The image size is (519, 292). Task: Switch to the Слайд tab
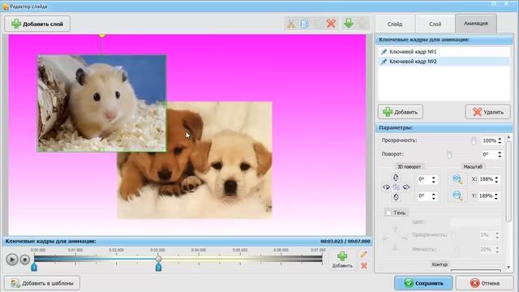pos(395,24)
